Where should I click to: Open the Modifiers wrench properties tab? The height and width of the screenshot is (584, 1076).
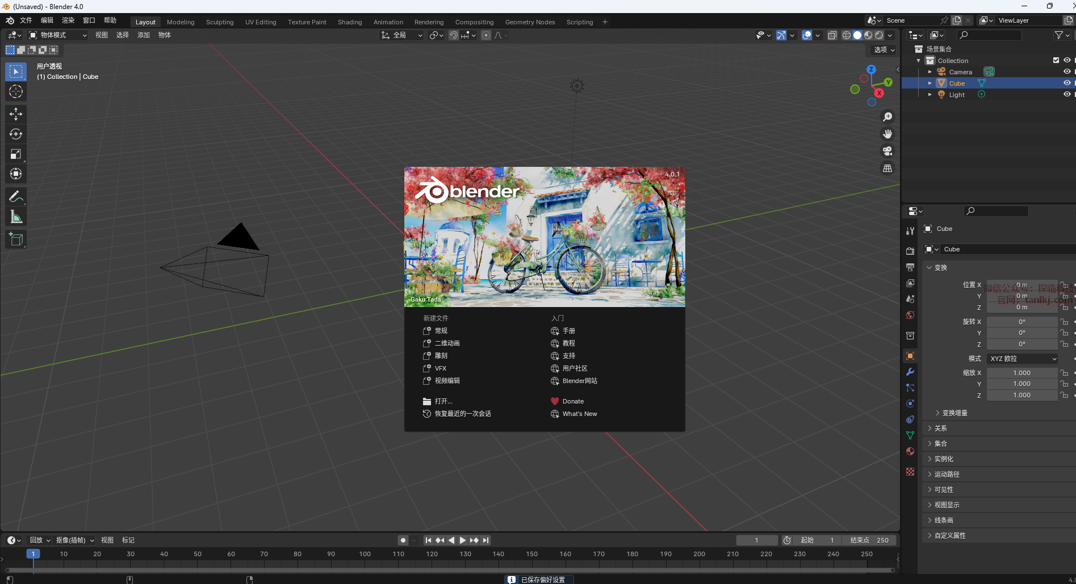click(910, 372)
